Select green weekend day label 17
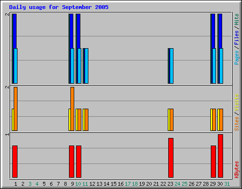Screen dimensions: 242x189 [x=128, y=184]
